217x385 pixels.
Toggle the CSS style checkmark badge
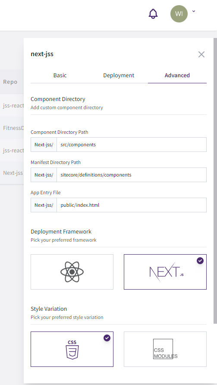pyautogui.click(x=107, y=338)
